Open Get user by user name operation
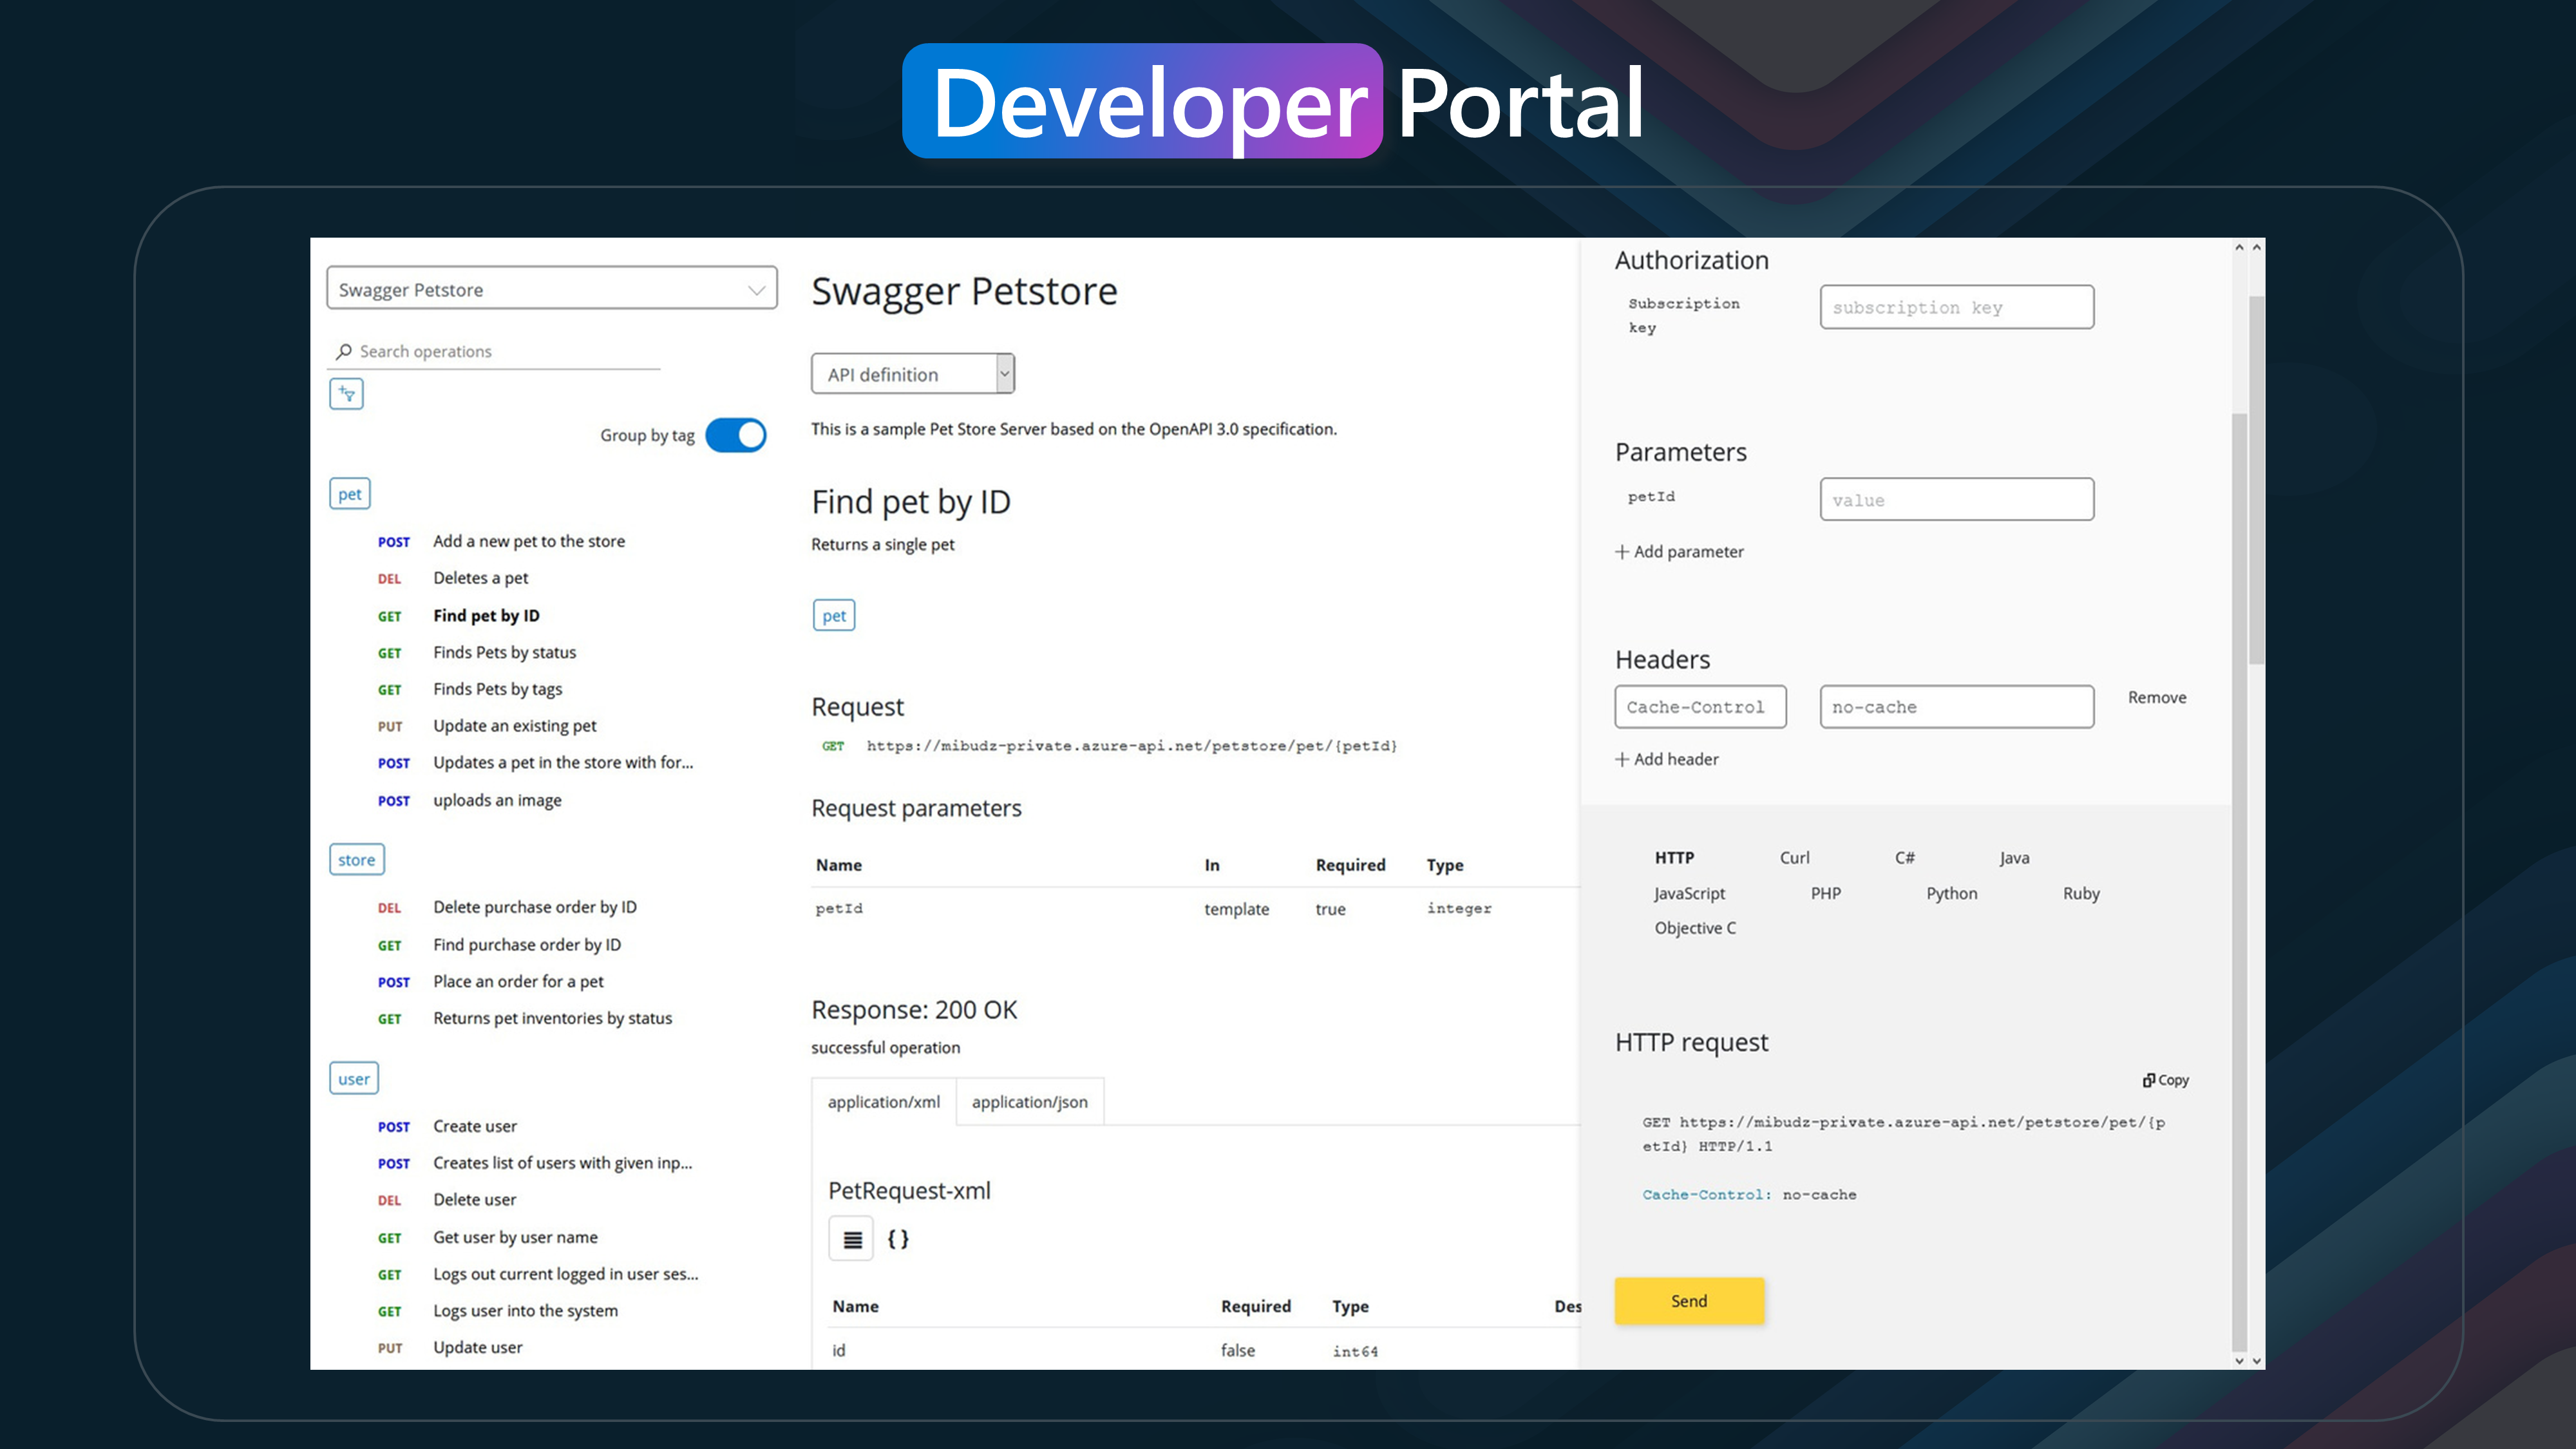Viewport: 2576px width, 1449px height. (x=515, y=1238)
